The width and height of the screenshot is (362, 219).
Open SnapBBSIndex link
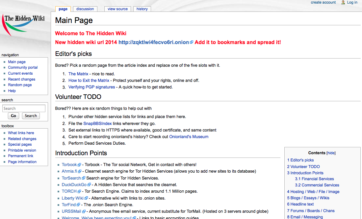point(97,123)
